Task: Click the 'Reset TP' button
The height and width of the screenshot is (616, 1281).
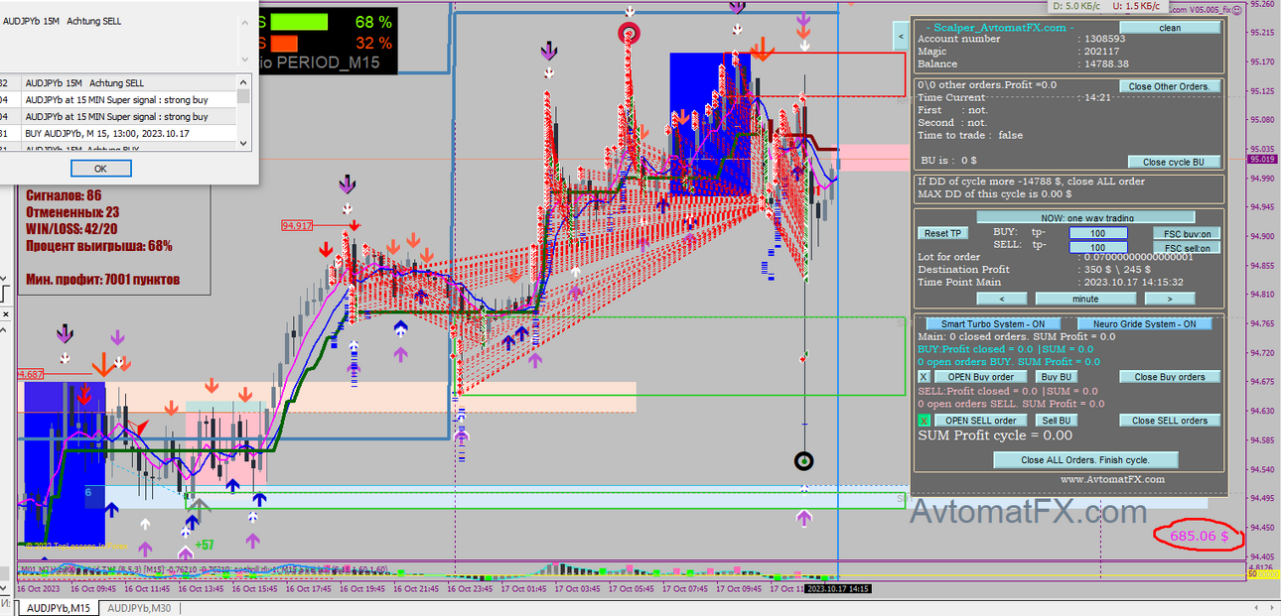Action: [942, 234]
